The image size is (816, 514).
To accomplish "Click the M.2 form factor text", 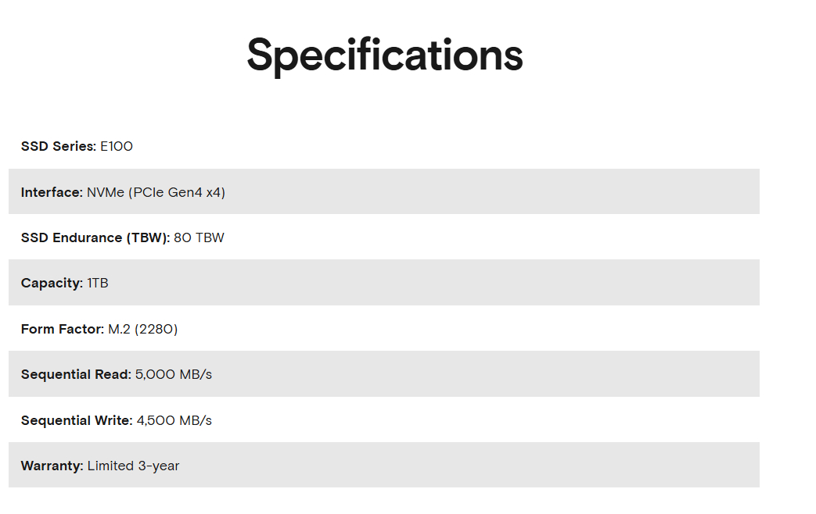I will coord(119,329).
